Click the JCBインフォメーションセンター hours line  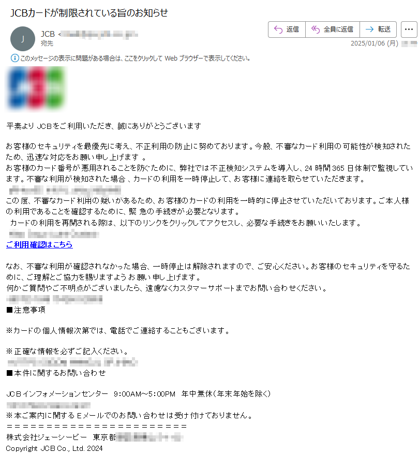pos(138,394)
